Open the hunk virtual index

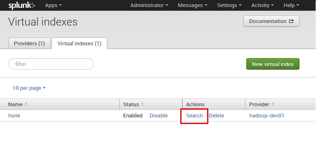point(14,115)
